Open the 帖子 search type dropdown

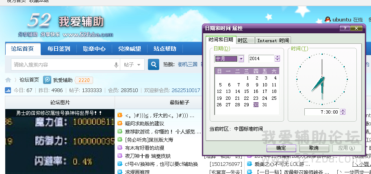tap(132, 64)
